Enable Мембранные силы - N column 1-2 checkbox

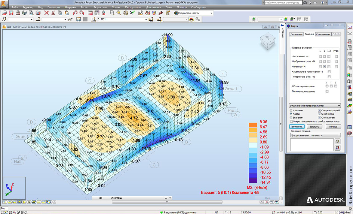(329, 61)
